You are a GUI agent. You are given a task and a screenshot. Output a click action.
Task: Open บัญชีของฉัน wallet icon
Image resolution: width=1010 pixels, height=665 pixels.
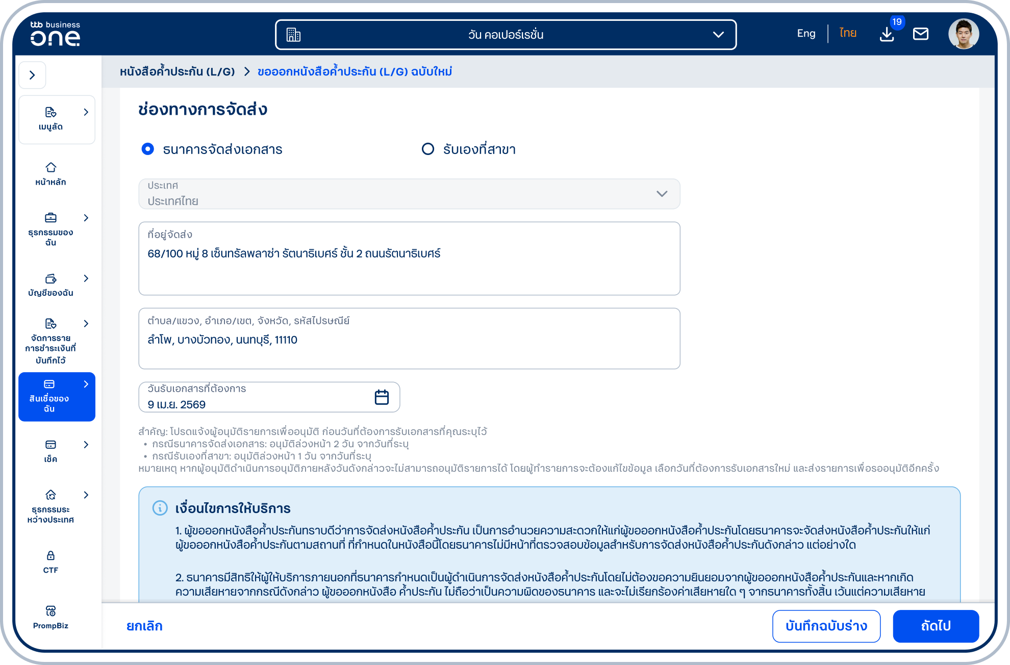click(x=50, y=278)
